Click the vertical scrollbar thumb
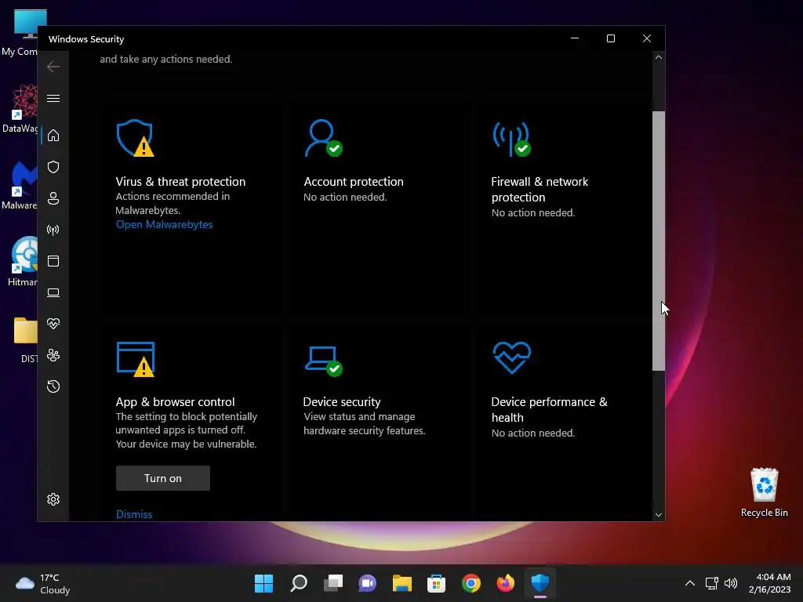 (x=659, y=241)
